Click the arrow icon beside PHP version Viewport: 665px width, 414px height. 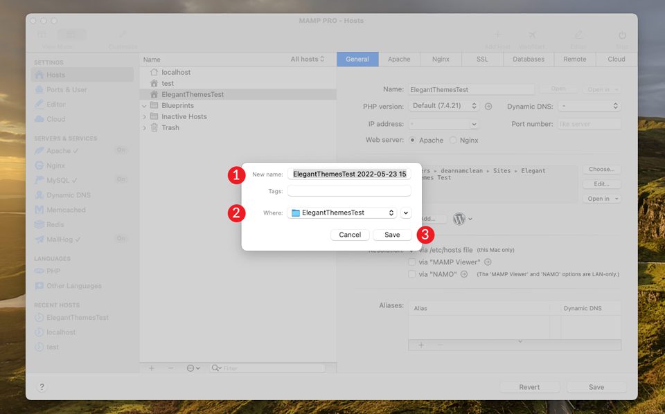488,106
